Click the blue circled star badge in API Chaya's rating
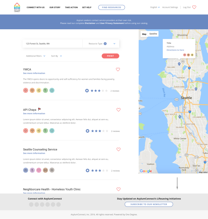The image size is (208, 219). 88,131
